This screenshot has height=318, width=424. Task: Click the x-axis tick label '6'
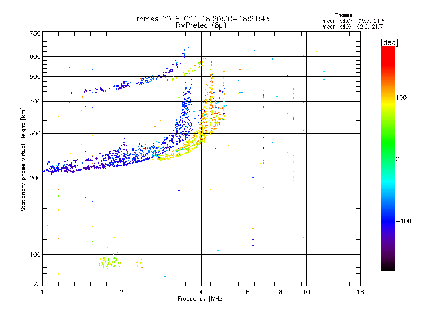pos(248,292)
